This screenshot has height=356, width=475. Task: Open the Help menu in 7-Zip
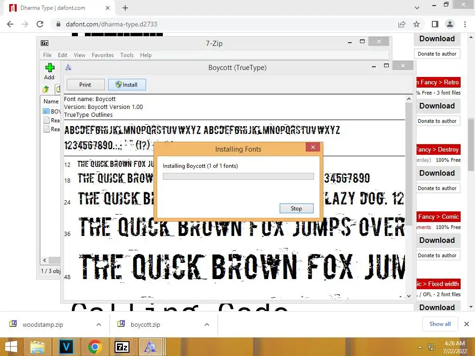pyautogui.click(x=146, y=55)
